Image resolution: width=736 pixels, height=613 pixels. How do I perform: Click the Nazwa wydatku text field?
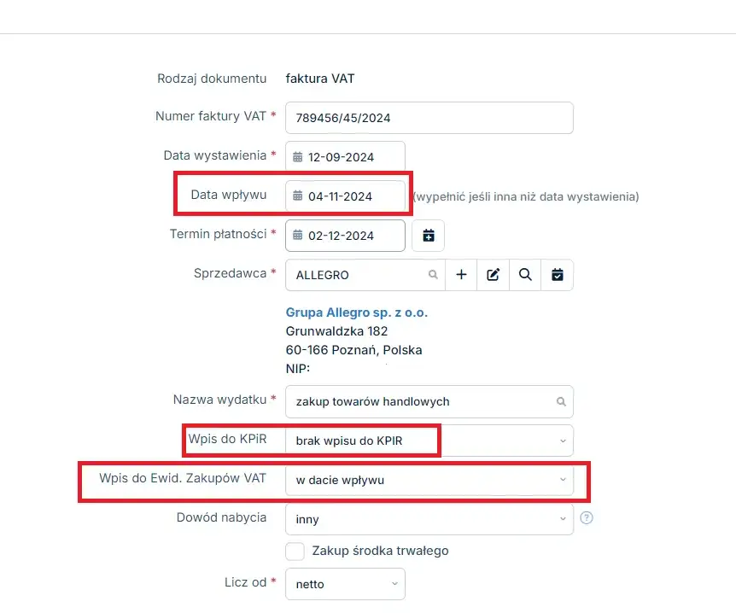click(x=418, y=401)
